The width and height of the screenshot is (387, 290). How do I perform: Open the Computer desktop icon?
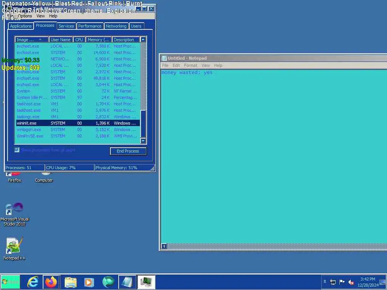[44, 177]
